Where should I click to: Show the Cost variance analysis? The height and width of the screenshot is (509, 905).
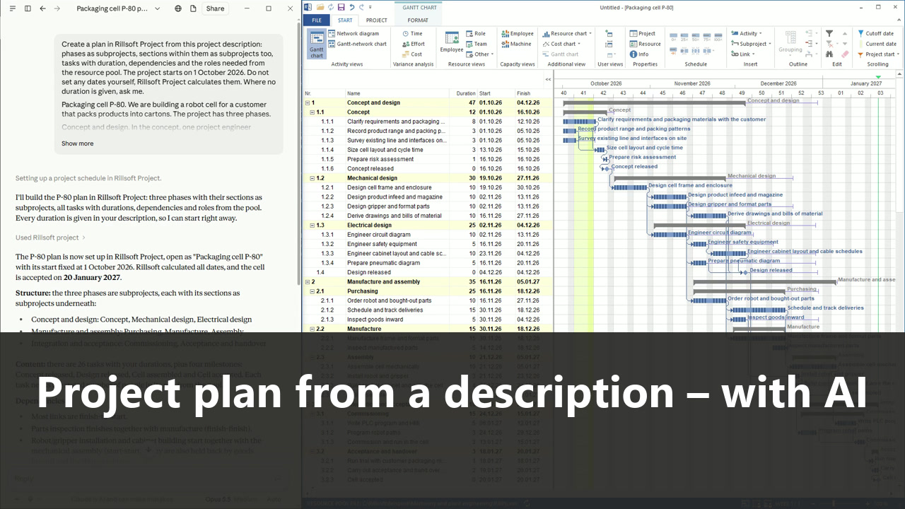412,54
